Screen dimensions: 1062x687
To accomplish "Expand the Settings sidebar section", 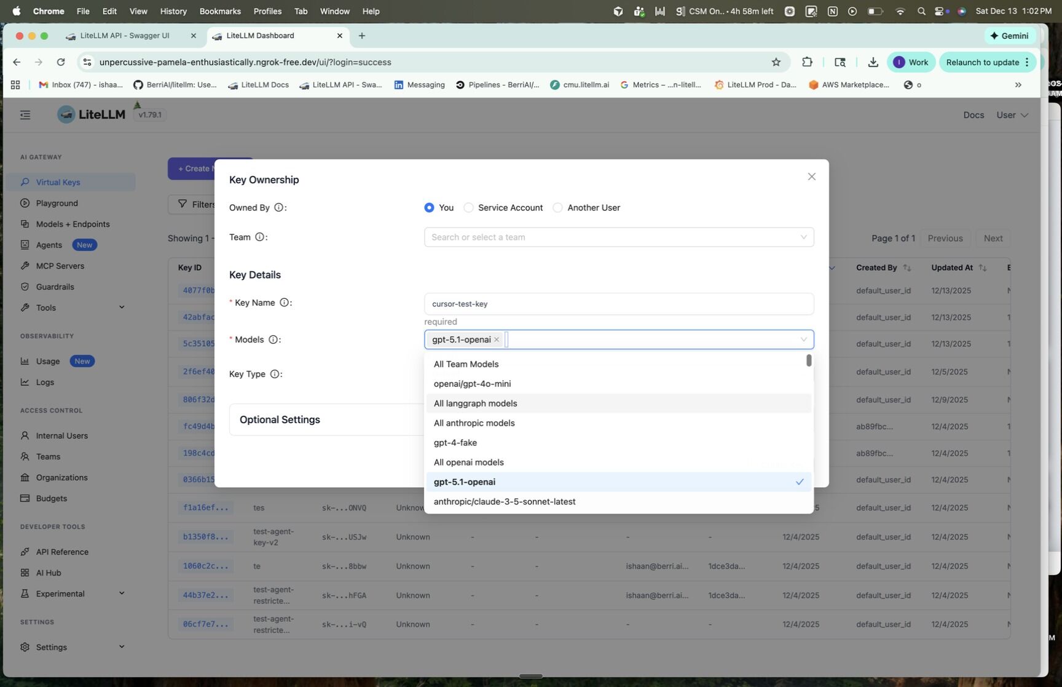I will point(122,647).
